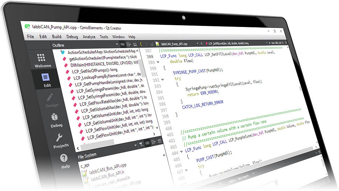Open Debug mode in sidebar
Viewport: 339px width, 191px height.
[x=56, y=120]
